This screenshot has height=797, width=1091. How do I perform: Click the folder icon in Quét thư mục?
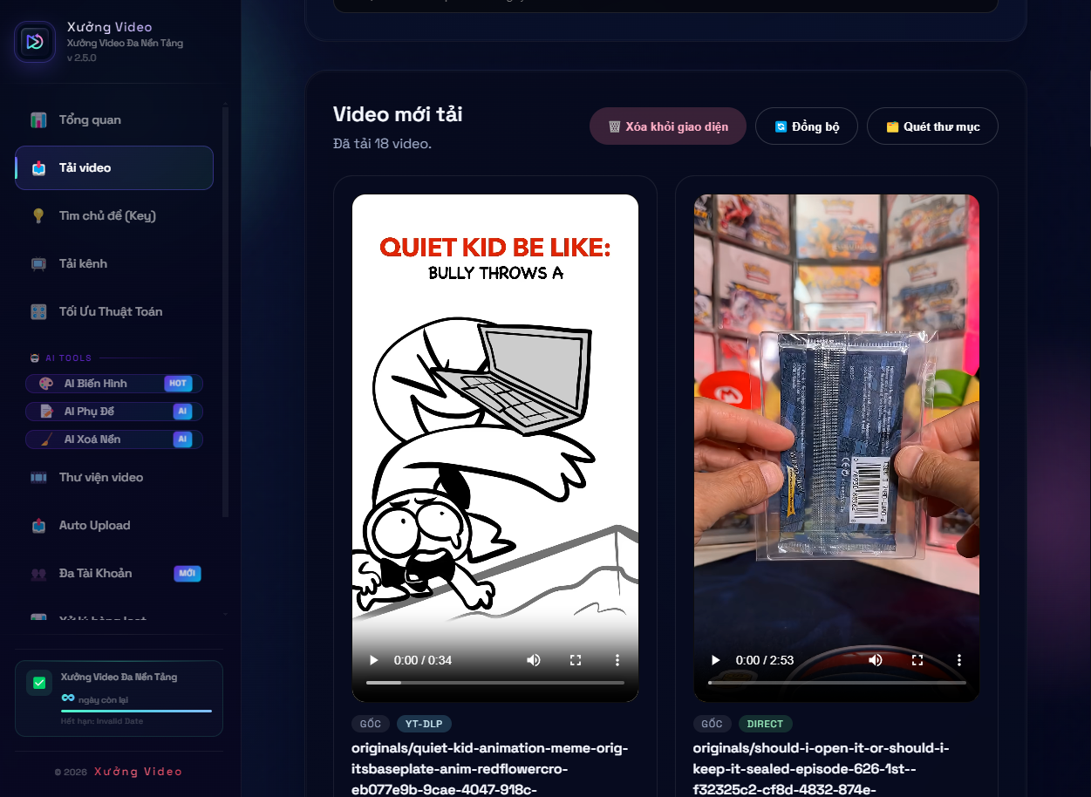[x=892, y=127]
